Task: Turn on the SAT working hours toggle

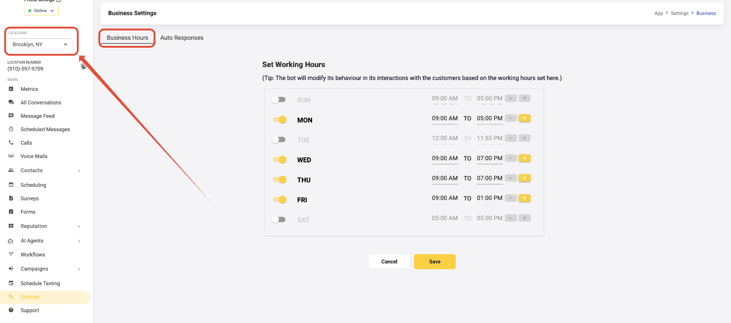Action: coord(279,220)
